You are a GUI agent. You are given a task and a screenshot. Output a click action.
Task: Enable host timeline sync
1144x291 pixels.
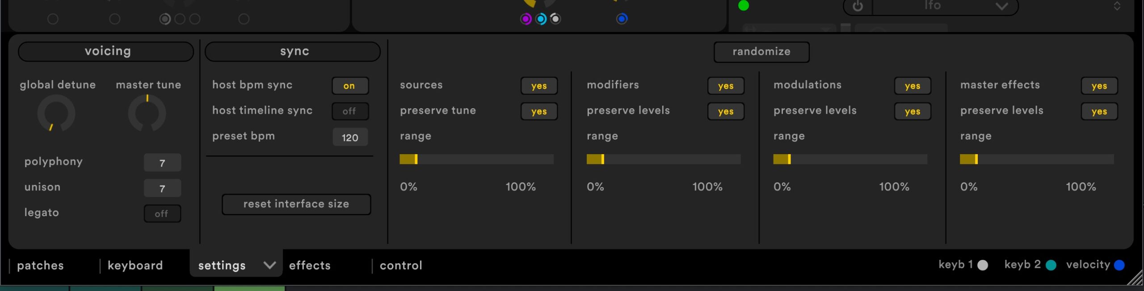click(x=350, y=111)
